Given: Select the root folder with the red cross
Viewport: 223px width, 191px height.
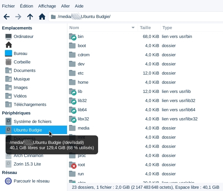Looking at the screenshot, I should tap(81, 165).
